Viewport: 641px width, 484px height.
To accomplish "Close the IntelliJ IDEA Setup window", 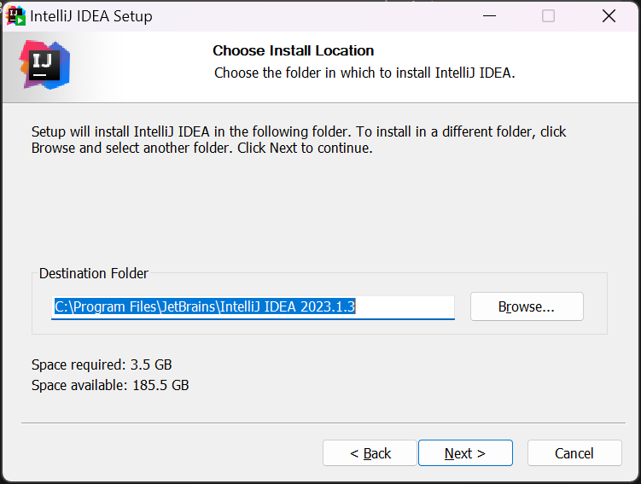I will [609, 16].
